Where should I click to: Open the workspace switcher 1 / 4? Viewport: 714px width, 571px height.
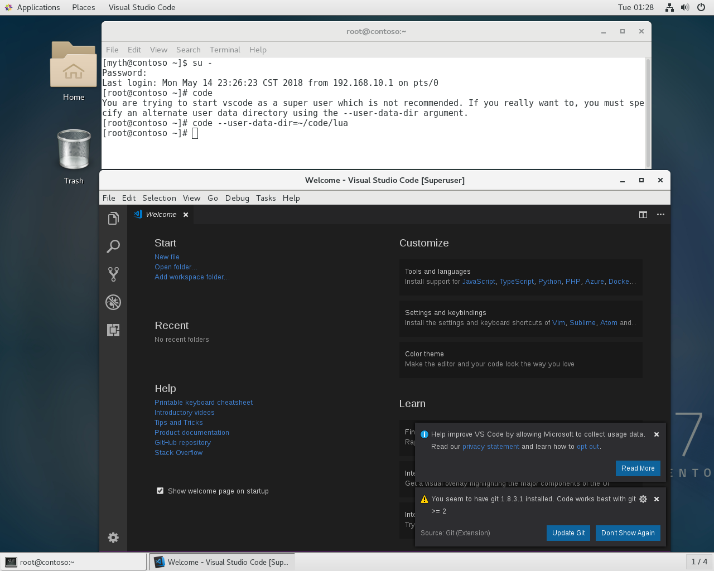(x=699, y=562)
